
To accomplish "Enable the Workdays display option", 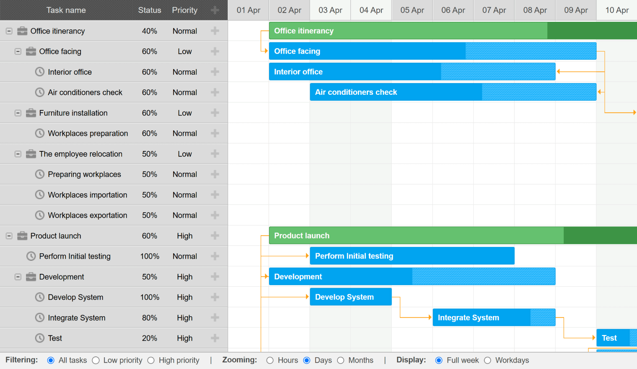I will tap(487, 360).
